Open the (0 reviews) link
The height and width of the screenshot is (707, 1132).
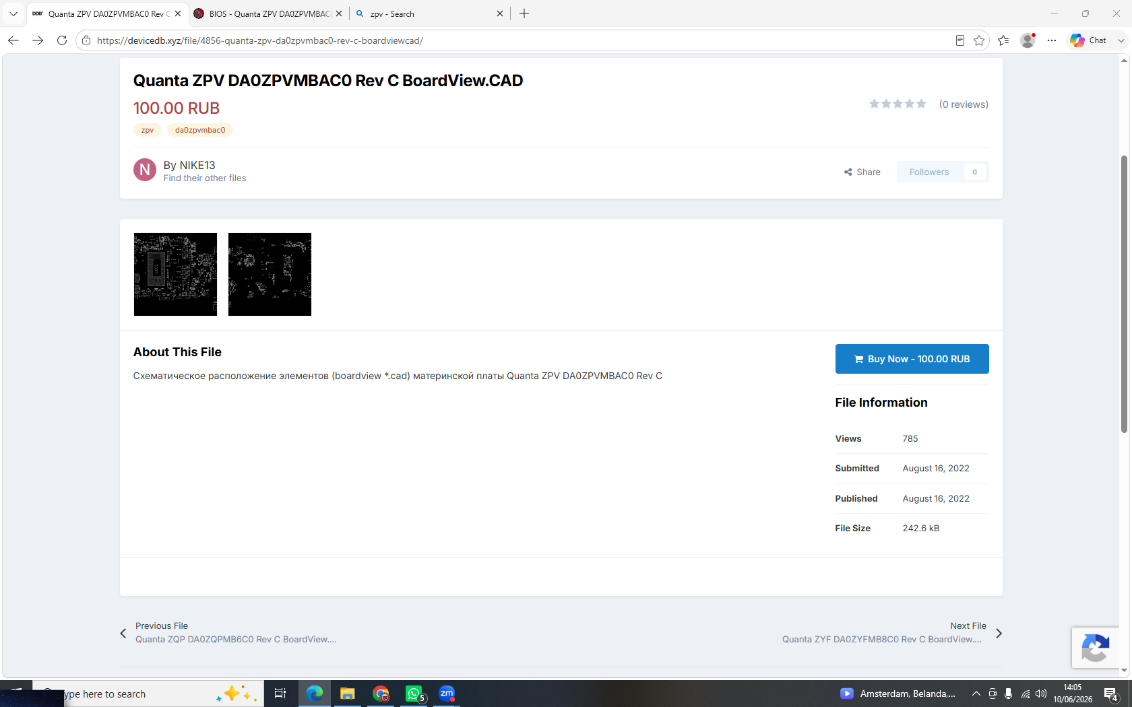[x=964, y=104]
